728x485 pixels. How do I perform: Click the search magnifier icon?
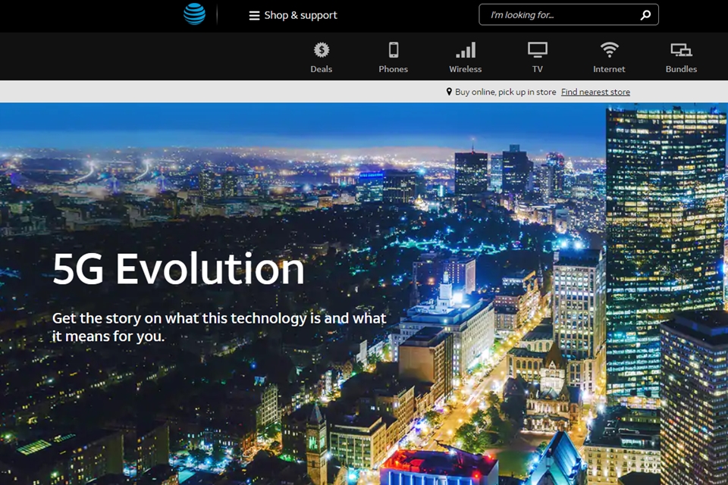(645, 14)
